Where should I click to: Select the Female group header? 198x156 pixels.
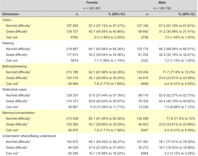pos(92,2)
